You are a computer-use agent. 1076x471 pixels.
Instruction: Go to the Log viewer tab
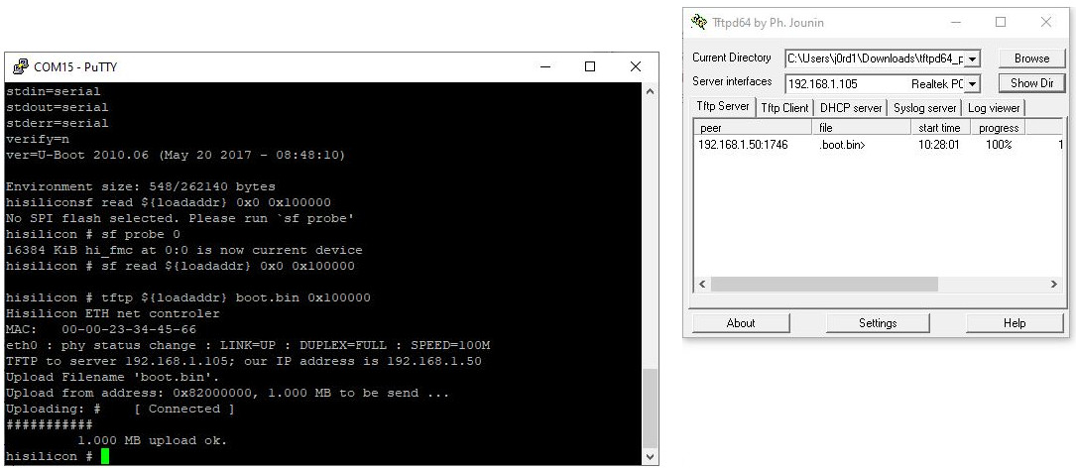pos(993,108)
